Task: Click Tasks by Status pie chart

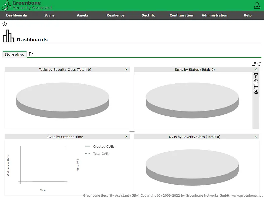Action: point(192,100)
